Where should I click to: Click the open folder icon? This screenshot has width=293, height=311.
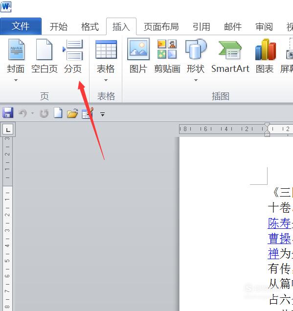coord(72,113)
